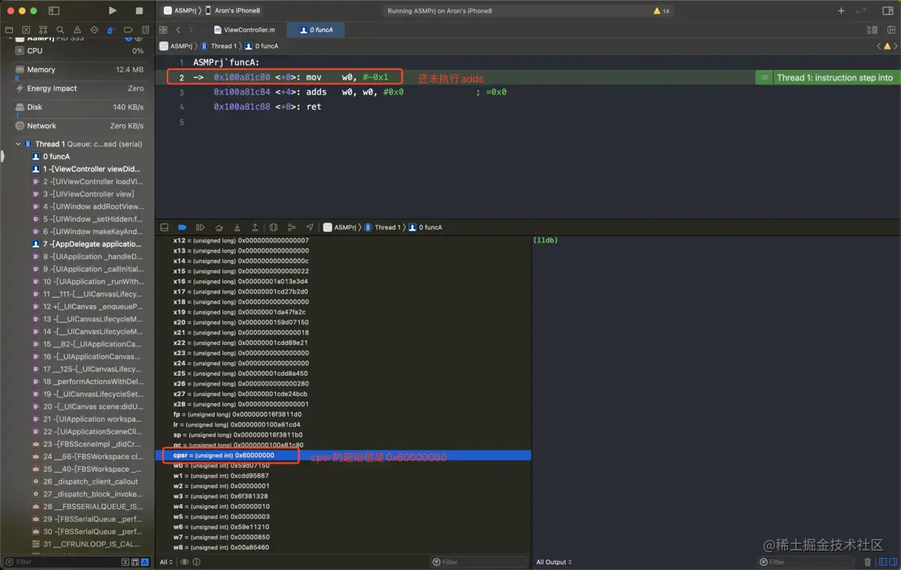Open the source control navigator
This screenshot has width=901, height=570.
click(x=26, y=30)
